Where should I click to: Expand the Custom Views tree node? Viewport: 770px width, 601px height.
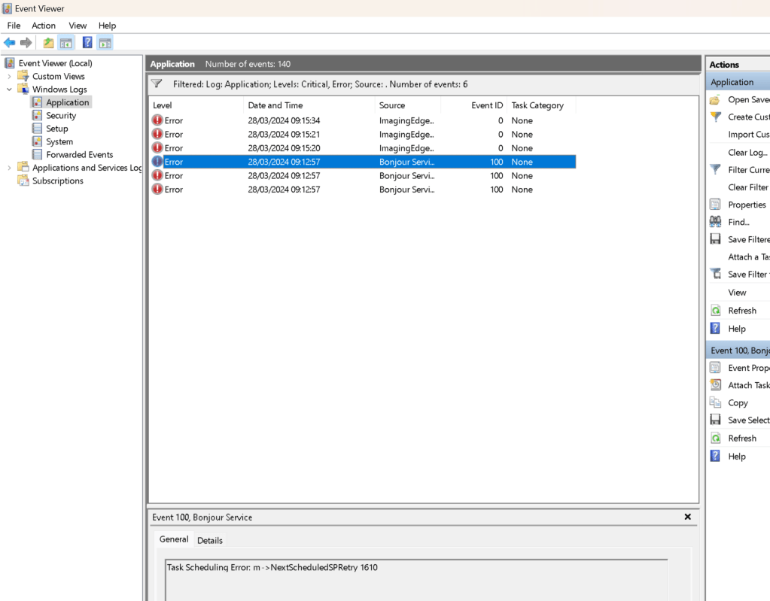click(9, 76)
